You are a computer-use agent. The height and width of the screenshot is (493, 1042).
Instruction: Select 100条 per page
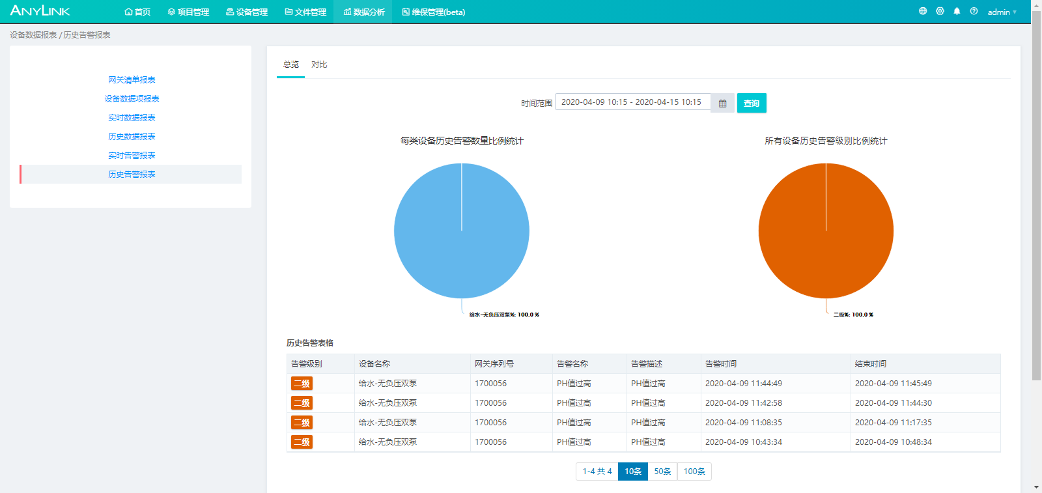point(694,472)
